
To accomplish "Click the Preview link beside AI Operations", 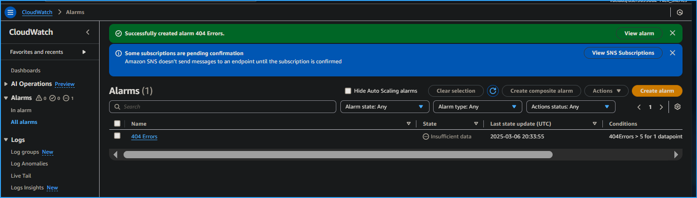I will coord(65,84).
